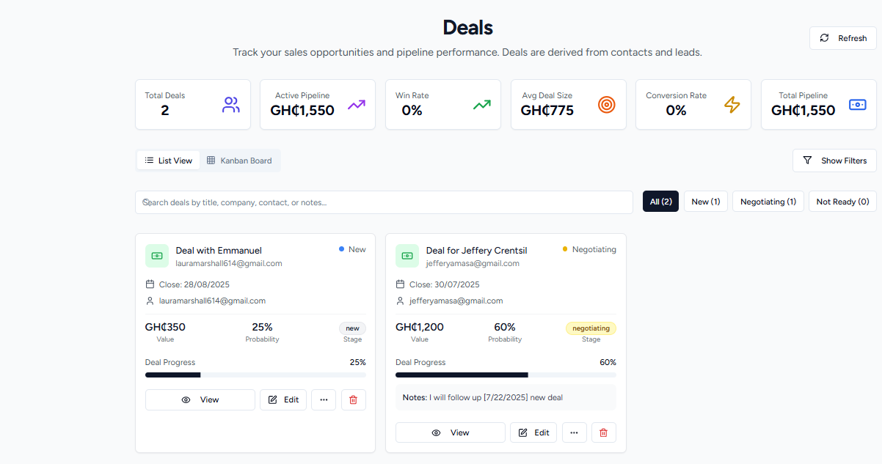Filter deals by New (1)
The image size is (882, 464).
point(705,202)
